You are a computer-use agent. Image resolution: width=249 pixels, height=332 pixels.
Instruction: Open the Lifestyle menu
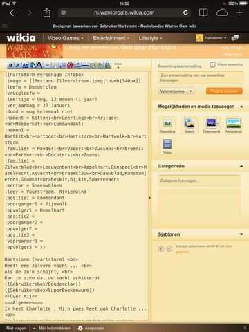[x=151, y=38]
